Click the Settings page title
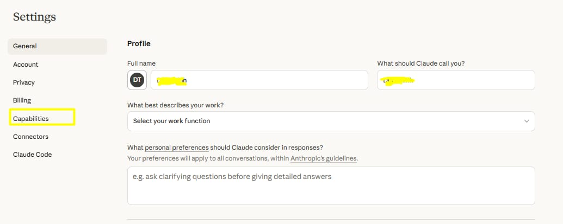Image resolution: width=563 pixels, height=224 pixels. [x=34, y=17]
